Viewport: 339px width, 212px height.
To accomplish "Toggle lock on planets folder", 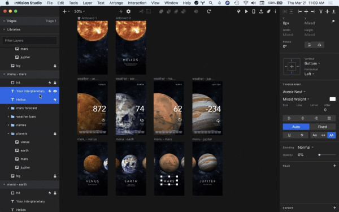I will tap(55, 133).
